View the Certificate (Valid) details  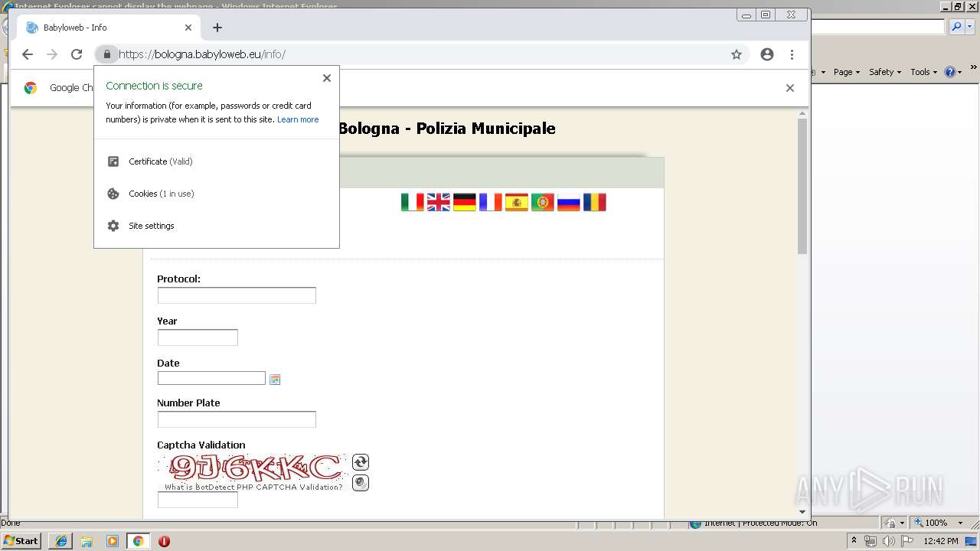(217, 161)
